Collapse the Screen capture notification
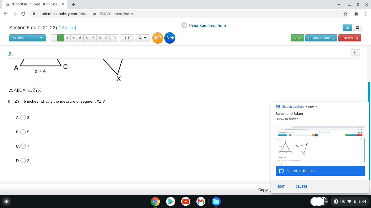The image size is (371, 208). coord(317,107)
